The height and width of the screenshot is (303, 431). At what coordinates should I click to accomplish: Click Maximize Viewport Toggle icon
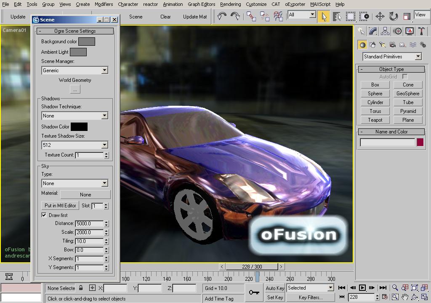pyautogui.click(x=424, y=297)
